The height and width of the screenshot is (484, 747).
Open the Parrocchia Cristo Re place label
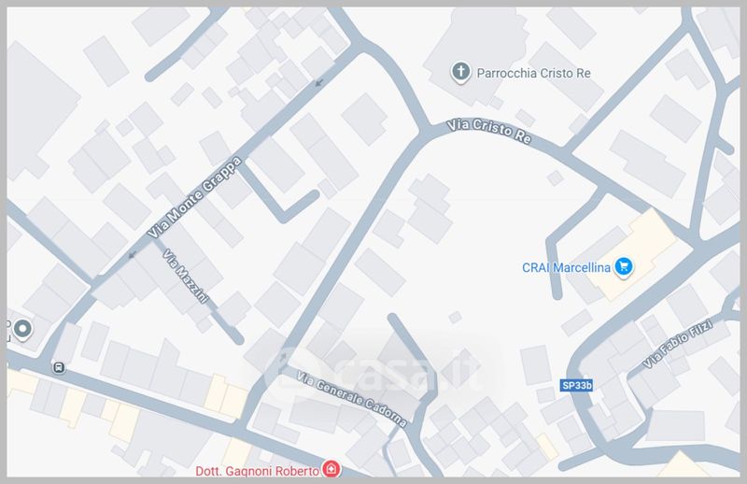pos(533,74)
